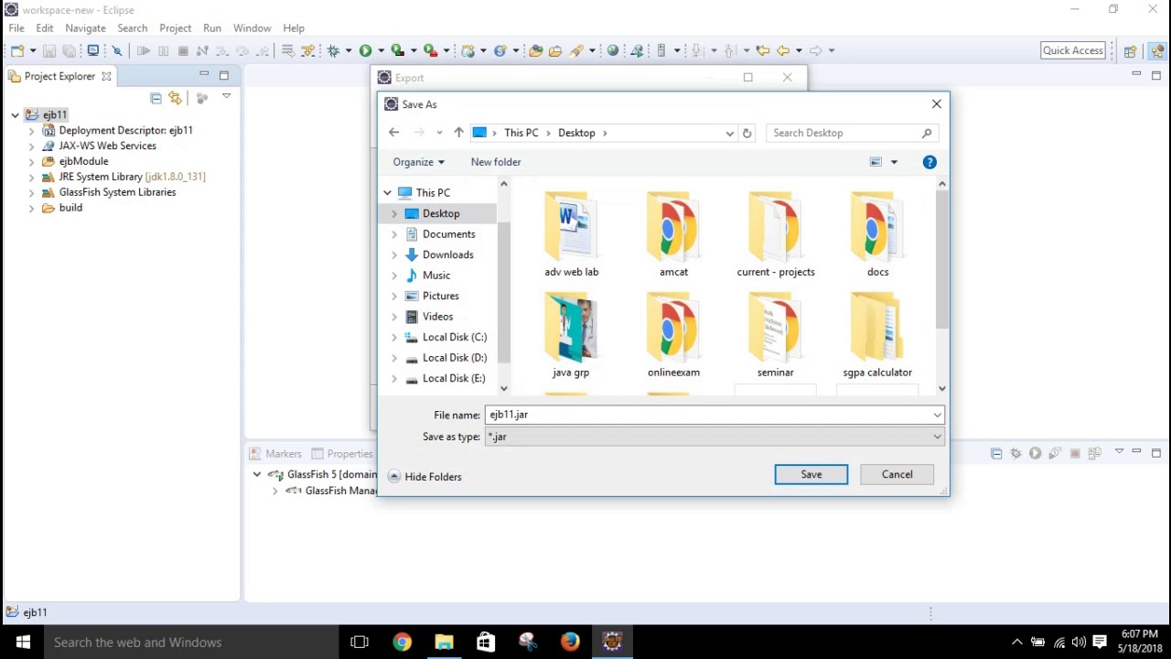Open the Organize dropdown menu
Screen dimensions: 1171x659
point(418,162)
